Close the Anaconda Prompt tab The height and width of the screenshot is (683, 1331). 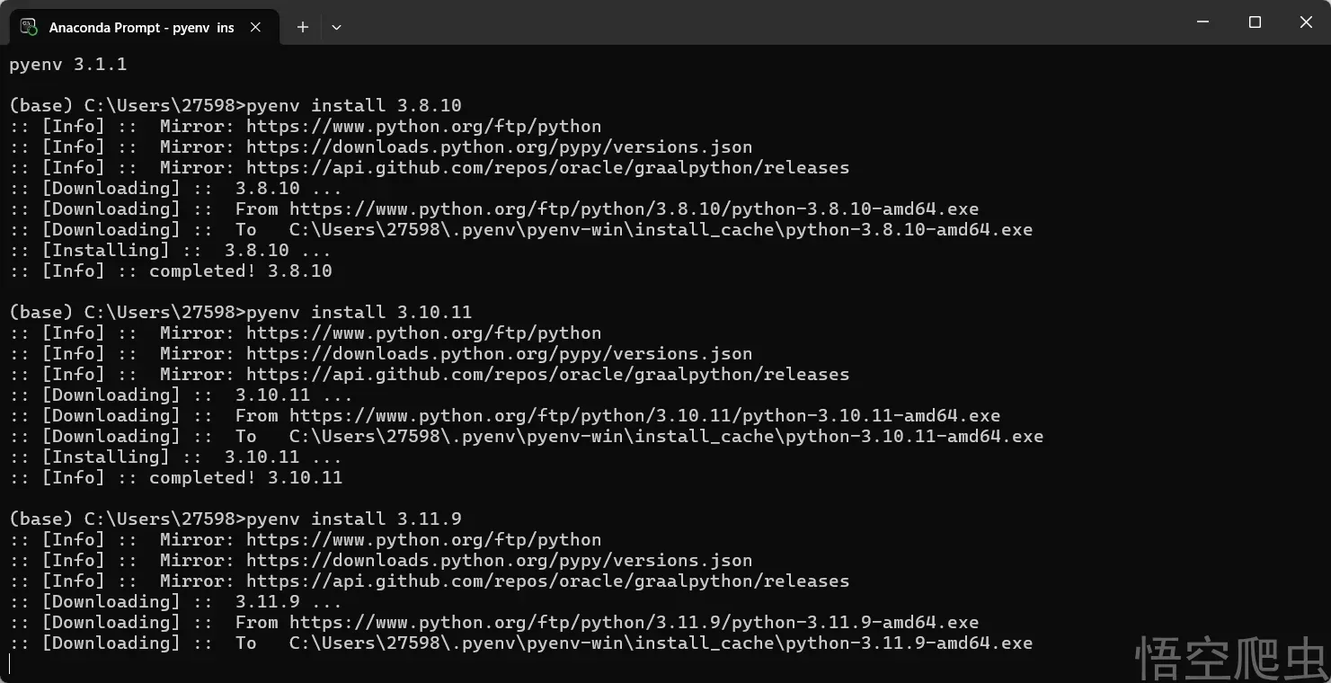click(255, 27)
